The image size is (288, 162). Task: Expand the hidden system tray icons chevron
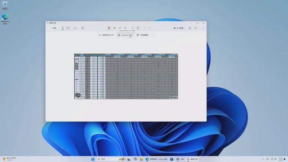(x=263, y=159)
